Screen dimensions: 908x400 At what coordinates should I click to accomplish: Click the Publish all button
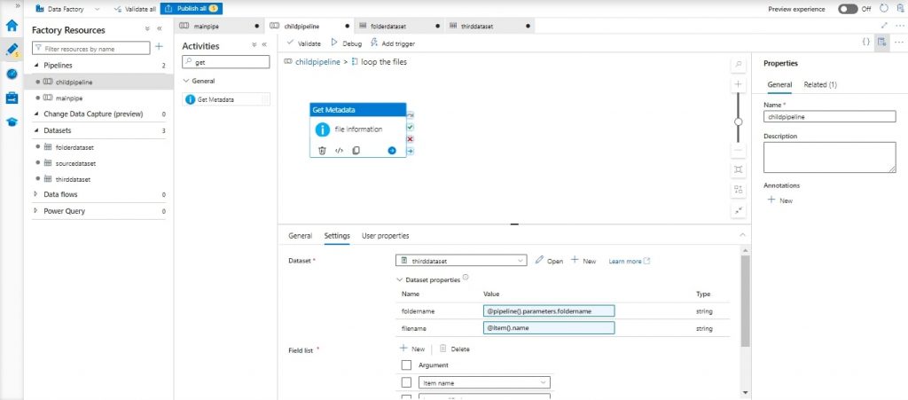191,9
